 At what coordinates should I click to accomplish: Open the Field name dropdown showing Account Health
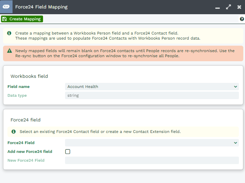point(152,87)
